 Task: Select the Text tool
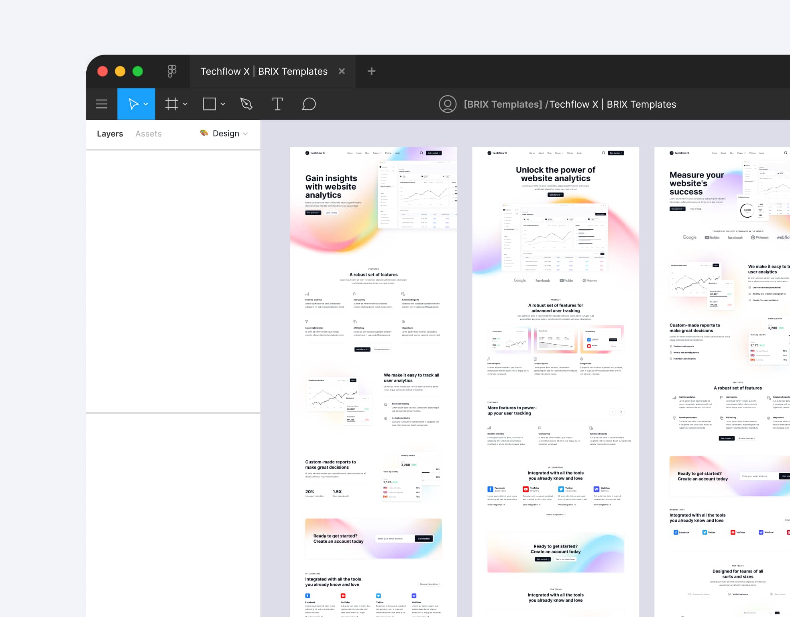pos(277,104)
